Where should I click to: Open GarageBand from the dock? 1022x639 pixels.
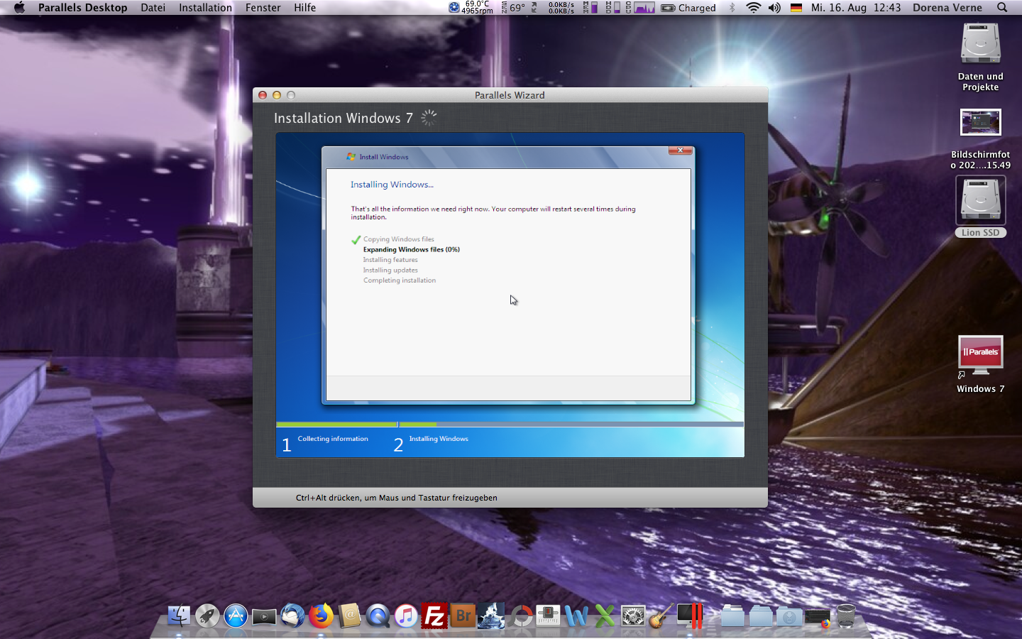coord(661,616)
